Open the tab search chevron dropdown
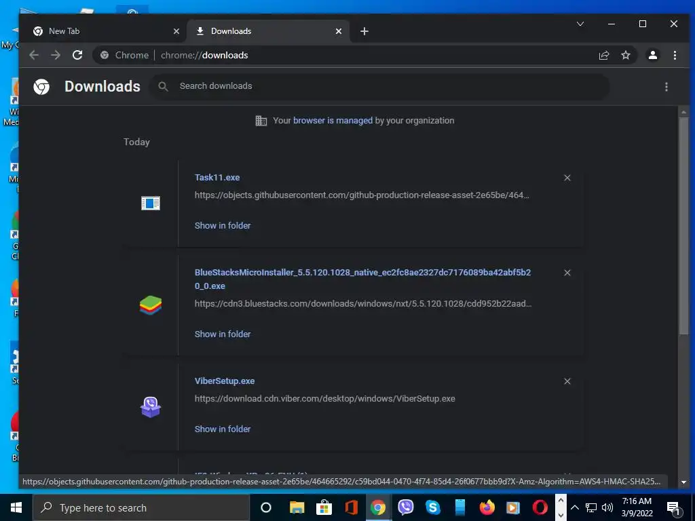 pyautogui.click(x=580, y=24)
